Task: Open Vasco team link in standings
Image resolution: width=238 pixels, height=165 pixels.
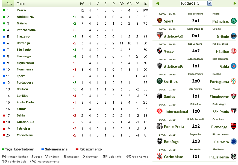Action: point(21,10)
